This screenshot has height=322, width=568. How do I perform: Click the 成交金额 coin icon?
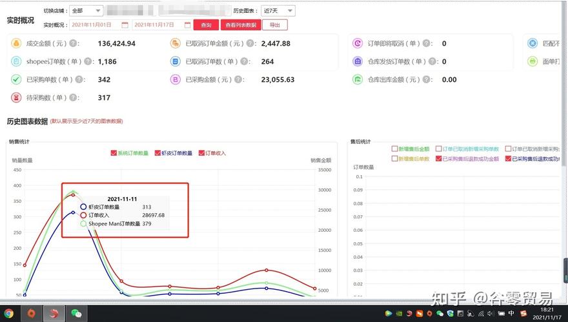coord(16,43)
